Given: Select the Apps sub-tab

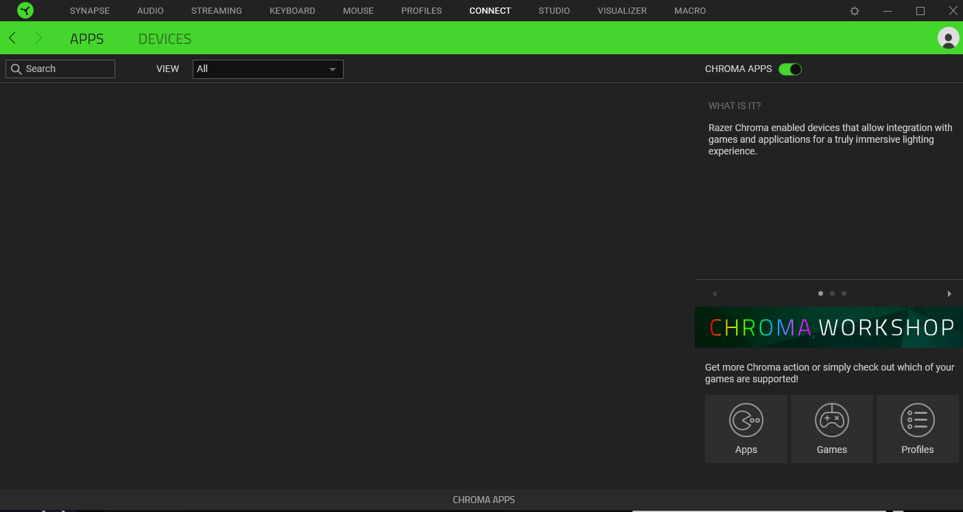Looking at the screenshot, I should click(87, 39).
